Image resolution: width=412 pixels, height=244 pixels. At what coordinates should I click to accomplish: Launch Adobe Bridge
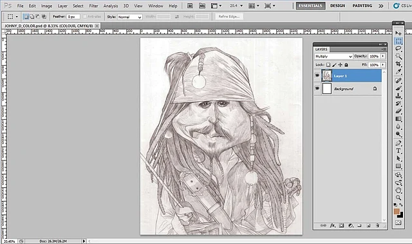190,6
